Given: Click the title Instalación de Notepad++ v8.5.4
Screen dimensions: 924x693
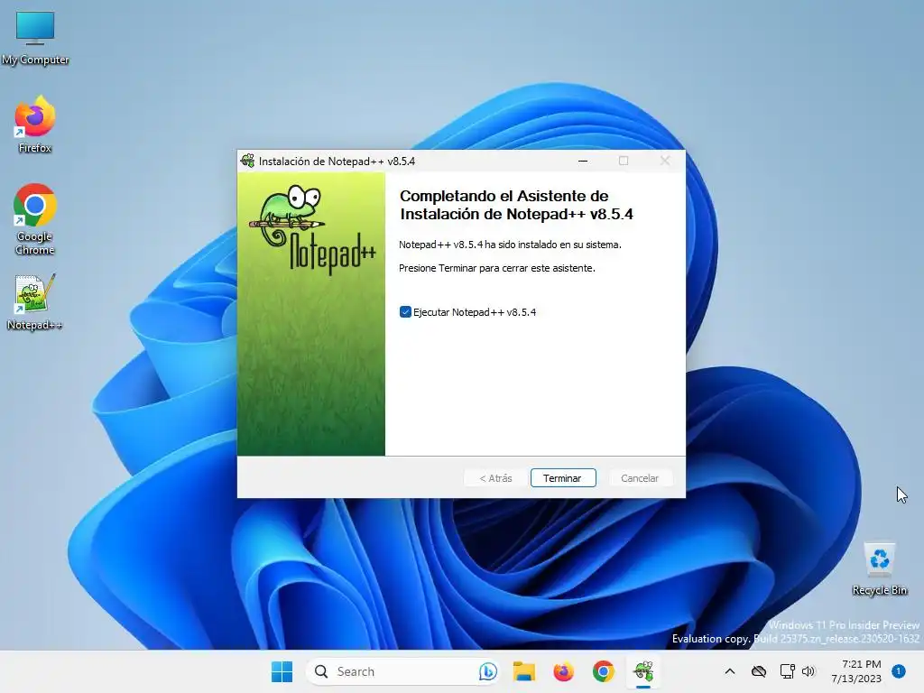Looking at the screenshot, I should click(337, 162).
